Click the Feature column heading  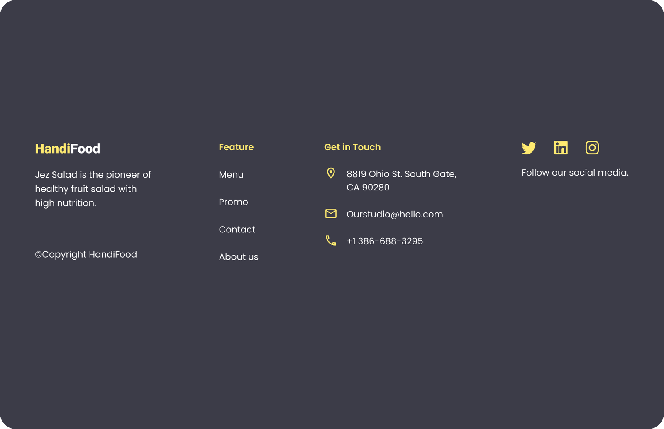pos(236,147)
